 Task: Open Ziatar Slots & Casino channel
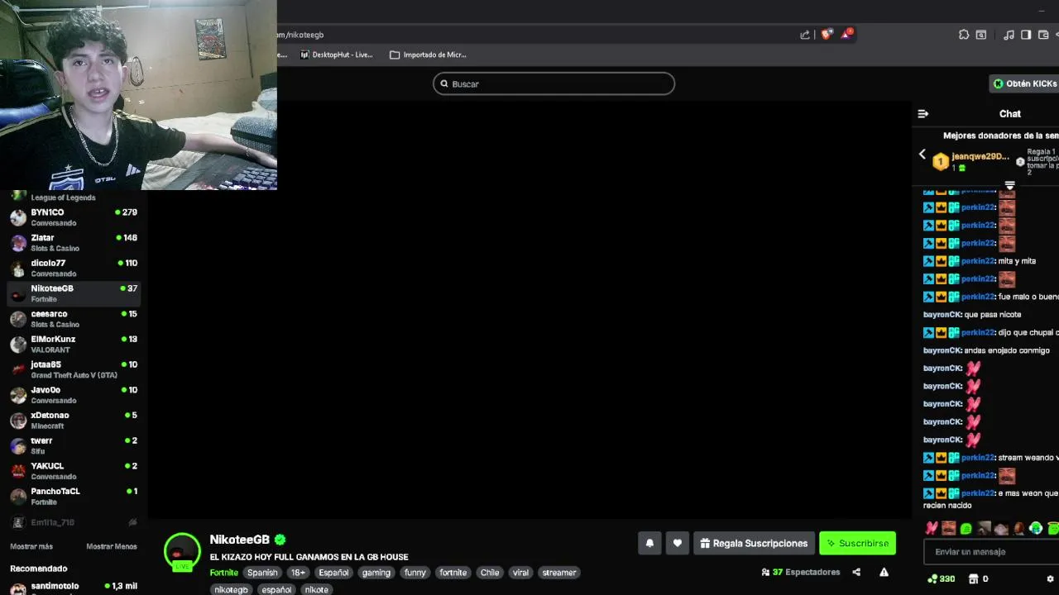pyautogui.click(x=74, y=243)
